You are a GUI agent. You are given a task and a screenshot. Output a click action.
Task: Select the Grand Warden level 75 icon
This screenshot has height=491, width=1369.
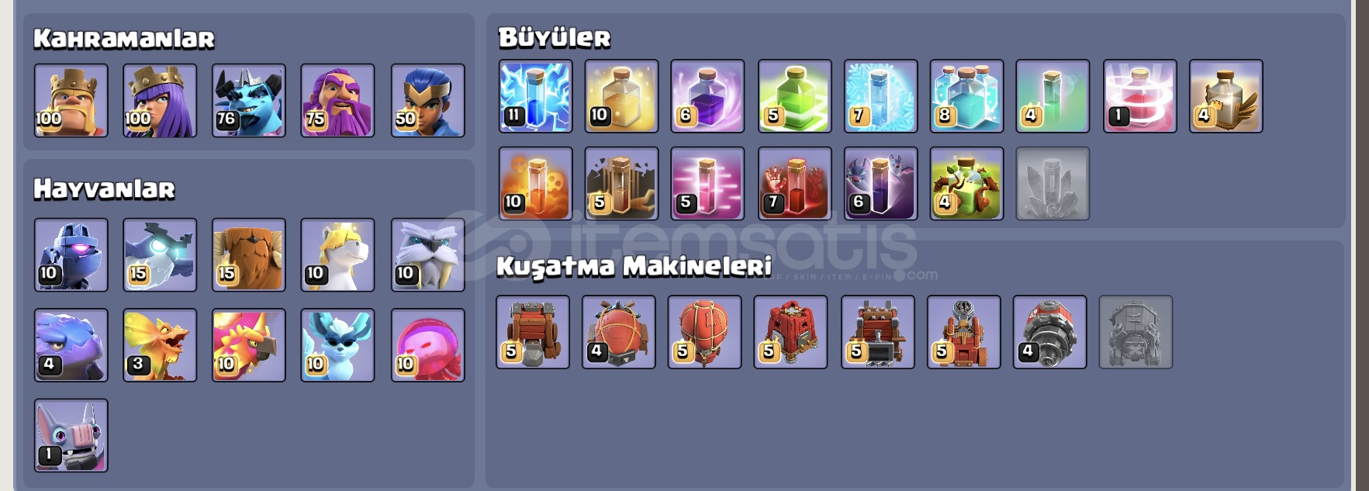337,101
